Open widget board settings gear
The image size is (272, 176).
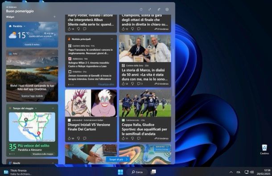(167, 9)
